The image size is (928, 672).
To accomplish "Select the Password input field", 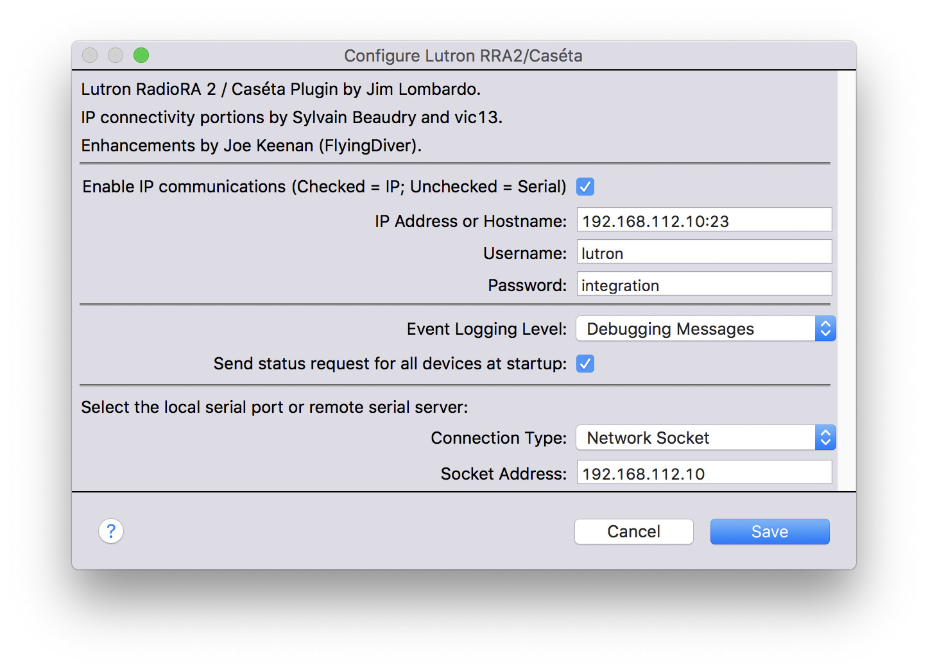I will 704,285.
